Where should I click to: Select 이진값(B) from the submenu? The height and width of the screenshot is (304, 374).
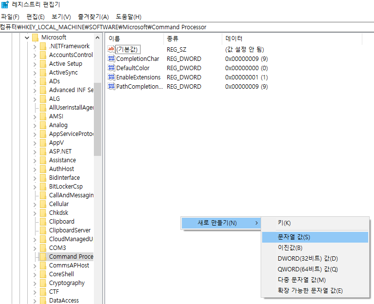[315, 248]
